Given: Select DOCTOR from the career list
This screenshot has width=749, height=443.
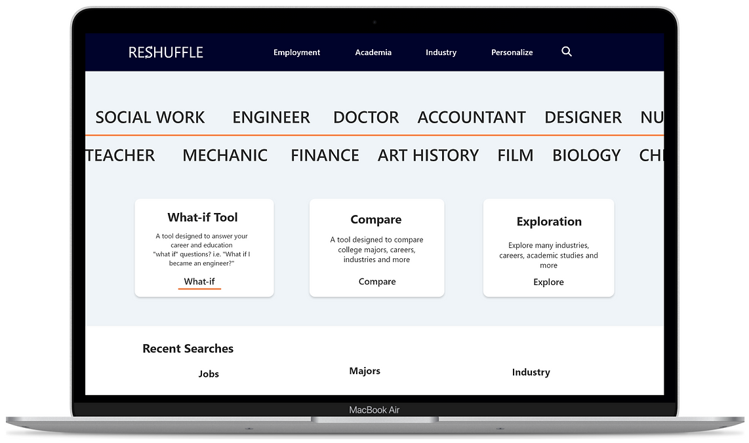Looking at the screenshot, I should [x=366, y=117].
